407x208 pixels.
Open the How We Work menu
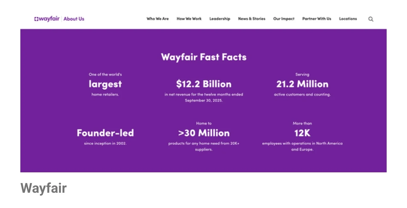tap(189, 19)
